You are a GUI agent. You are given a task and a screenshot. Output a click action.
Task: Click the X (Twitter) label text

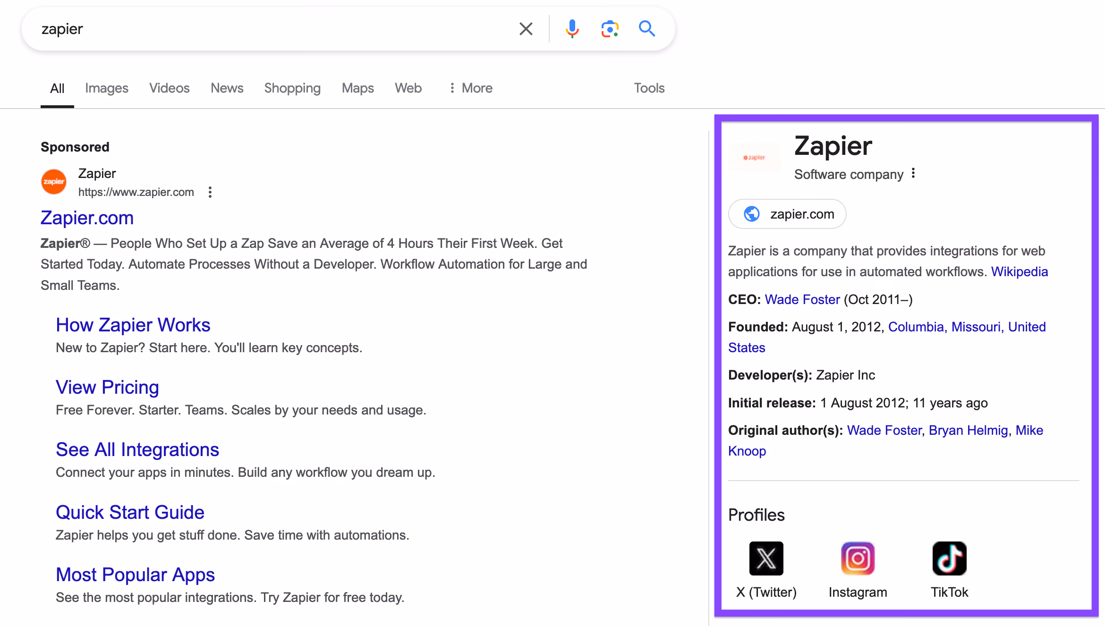[766, 592]
